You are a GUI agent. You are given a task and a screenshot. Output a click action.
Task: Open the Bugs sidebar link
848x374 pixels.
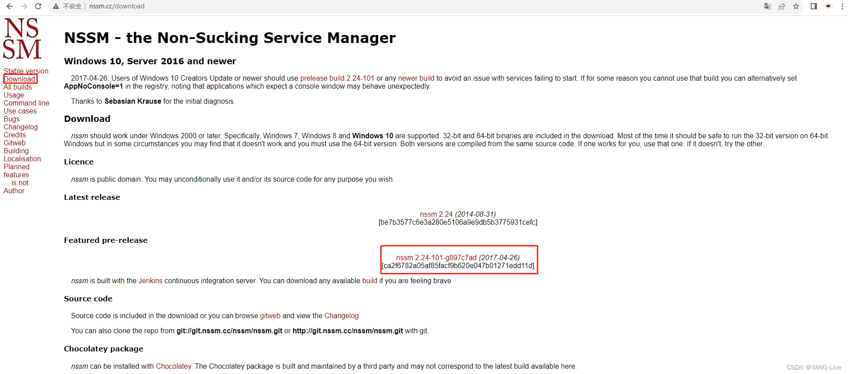point(12,119)
